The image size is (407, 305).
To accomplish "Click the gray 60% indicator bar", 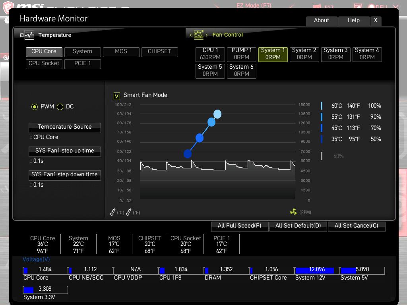I will 322,156.
